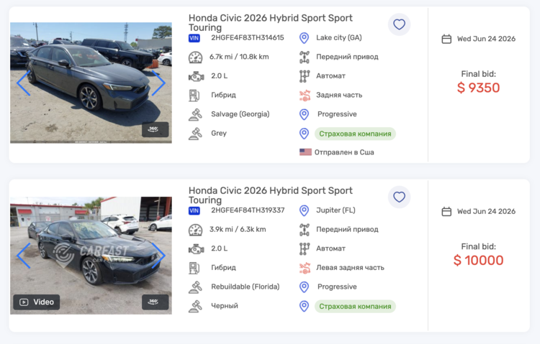Image resolution: width=540 pixels, height=344 pixels.
Task: Click location pin beside Jupiter (FL)
Action: [x=304, y=210]
